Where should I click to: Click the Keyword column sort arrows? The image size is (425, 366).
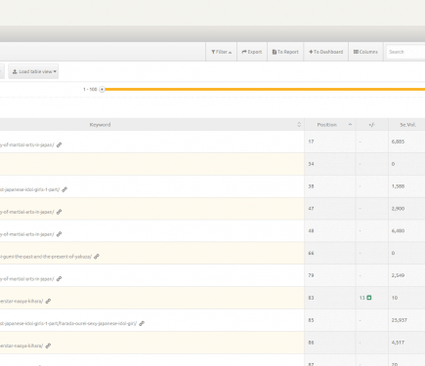(299, 125)
